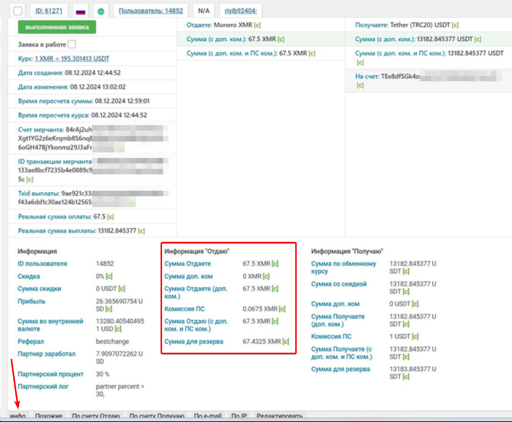Copy the ID транзакции мерчанта value
Viewport: 512px width, 422px height.
click(x=30, y=179)
